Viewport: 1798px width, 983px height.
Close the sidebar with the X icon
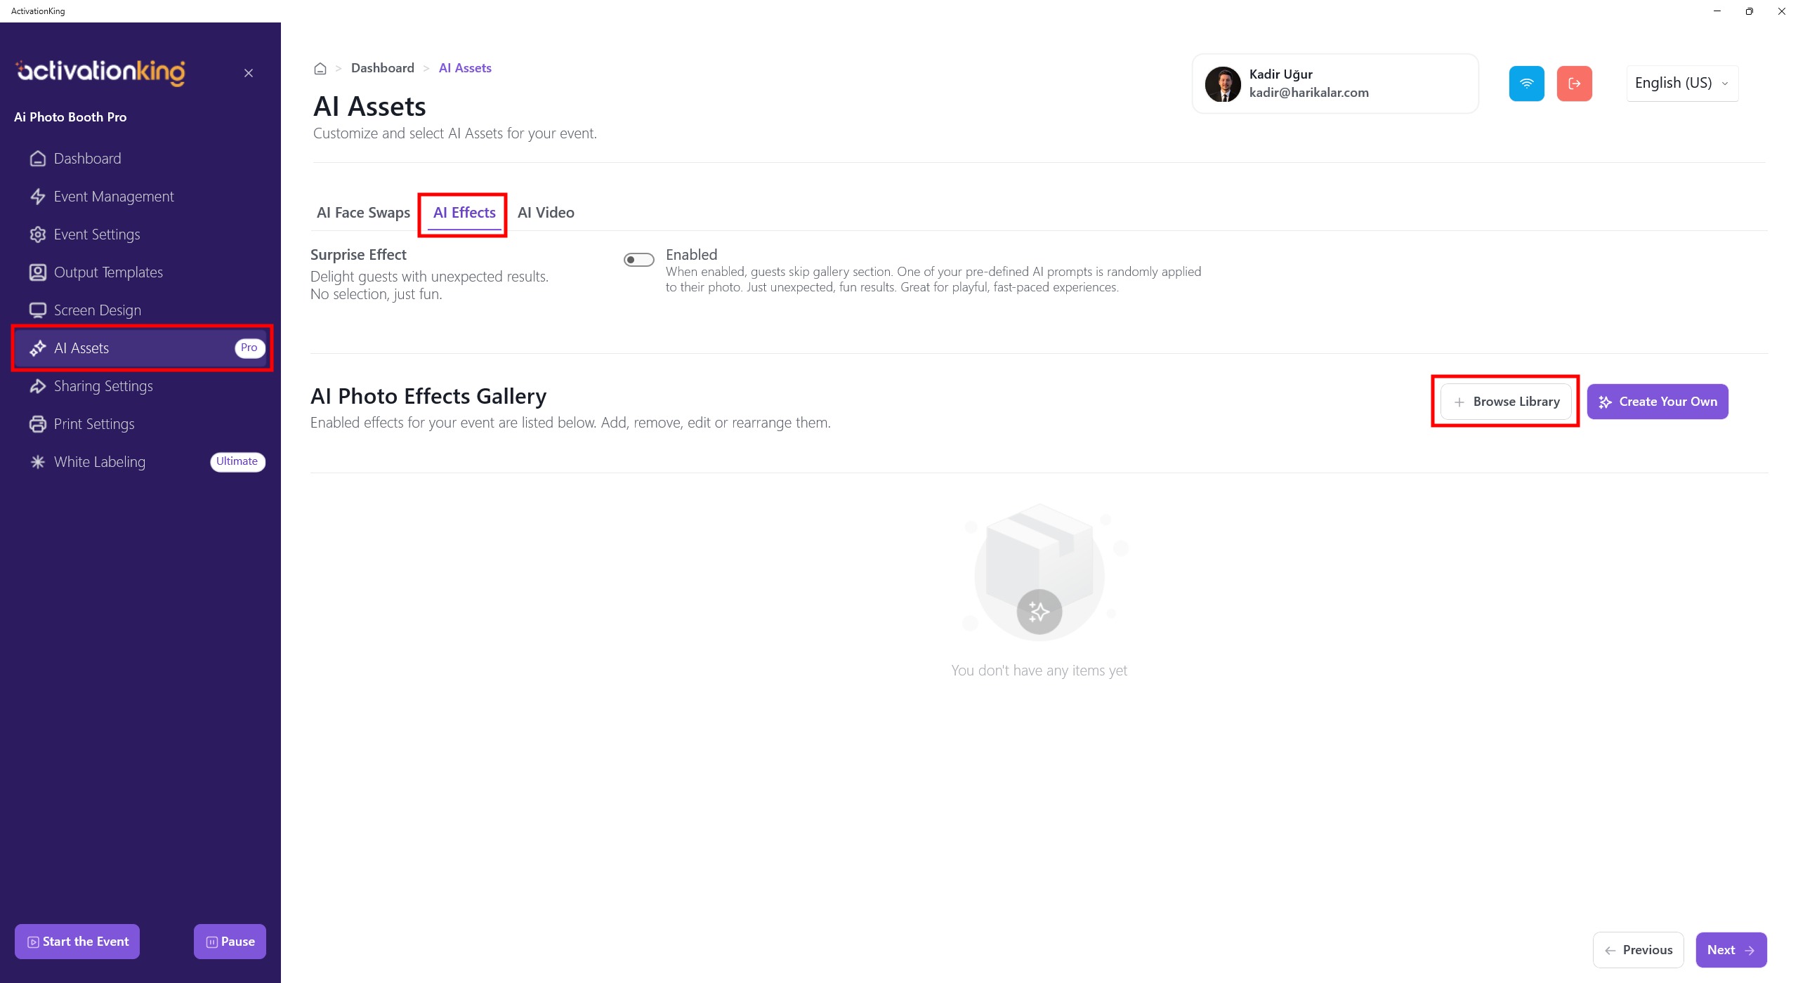coord(249,73)
